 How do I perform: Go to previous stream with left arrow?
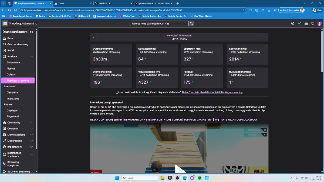(94, 37)
